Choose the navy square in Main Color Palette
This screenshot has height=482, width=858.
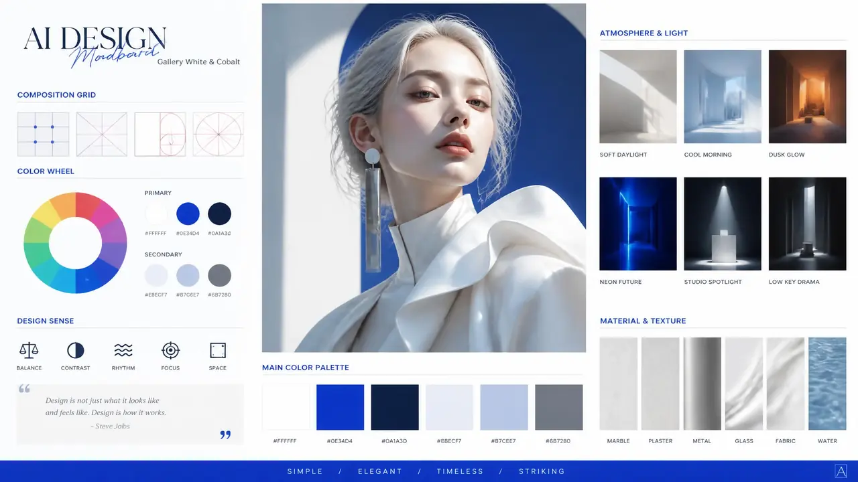pyautogui.click(x=395, y=407)
